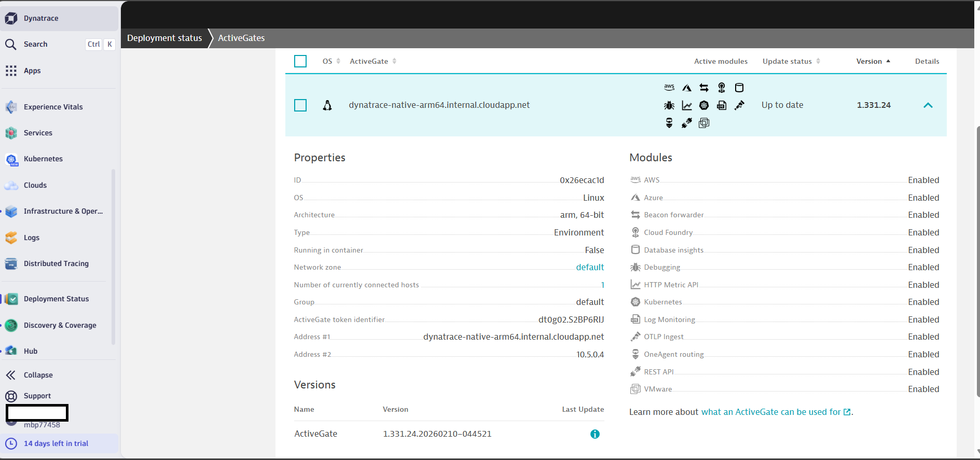Viewport: 980px width, 460px height.
Task: Click the Ctrl K shortcut badge
Action: [x=101, y=44]
